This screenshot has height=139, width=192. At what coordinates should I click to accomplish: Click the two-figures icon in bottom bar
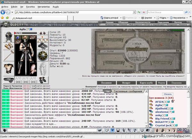pos(163,130)
